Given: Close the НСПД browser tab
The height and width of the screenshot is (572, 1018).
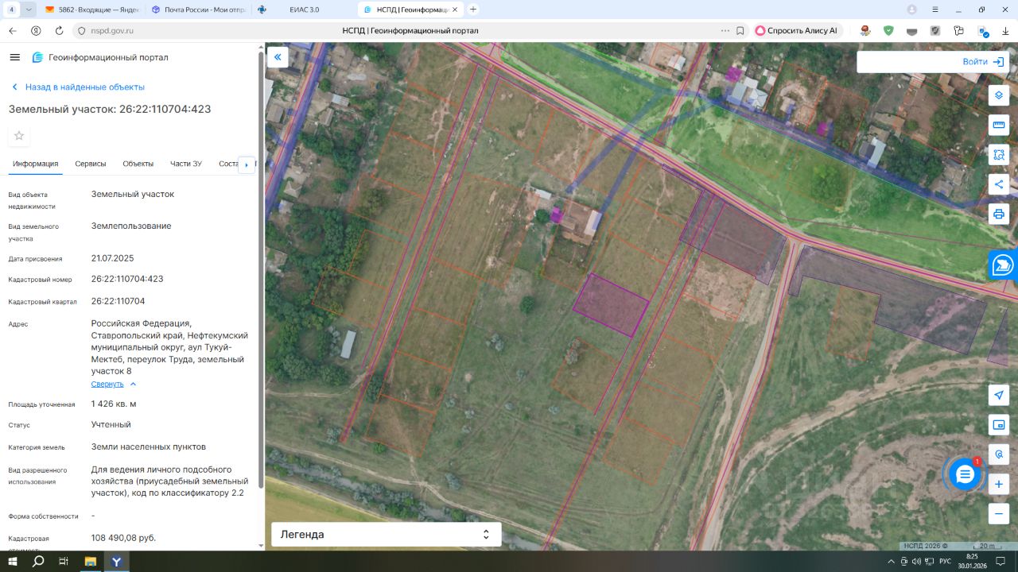Looking at the screenshot, I should (x=454, y=10).
